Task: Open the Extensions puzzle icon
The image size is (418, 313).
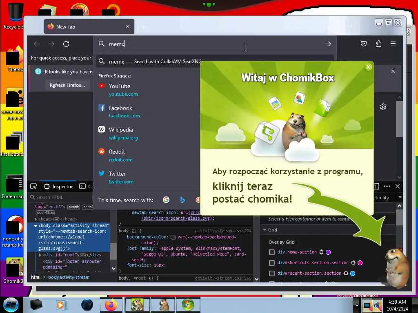Action: 378,44
